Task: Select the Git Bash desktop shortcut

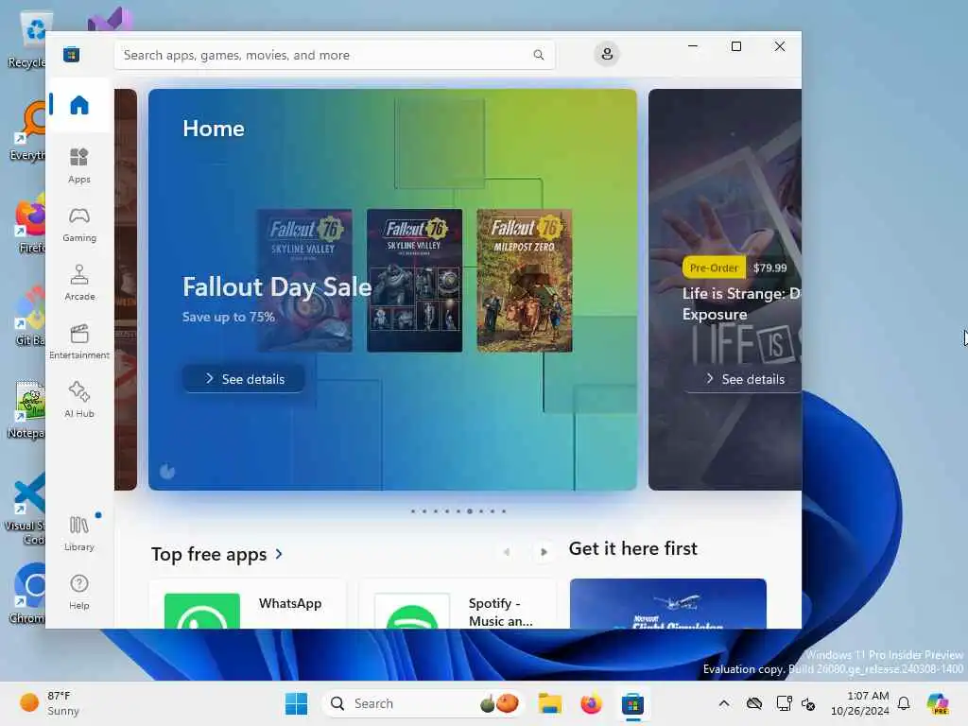Action: [x=31, y=317]
